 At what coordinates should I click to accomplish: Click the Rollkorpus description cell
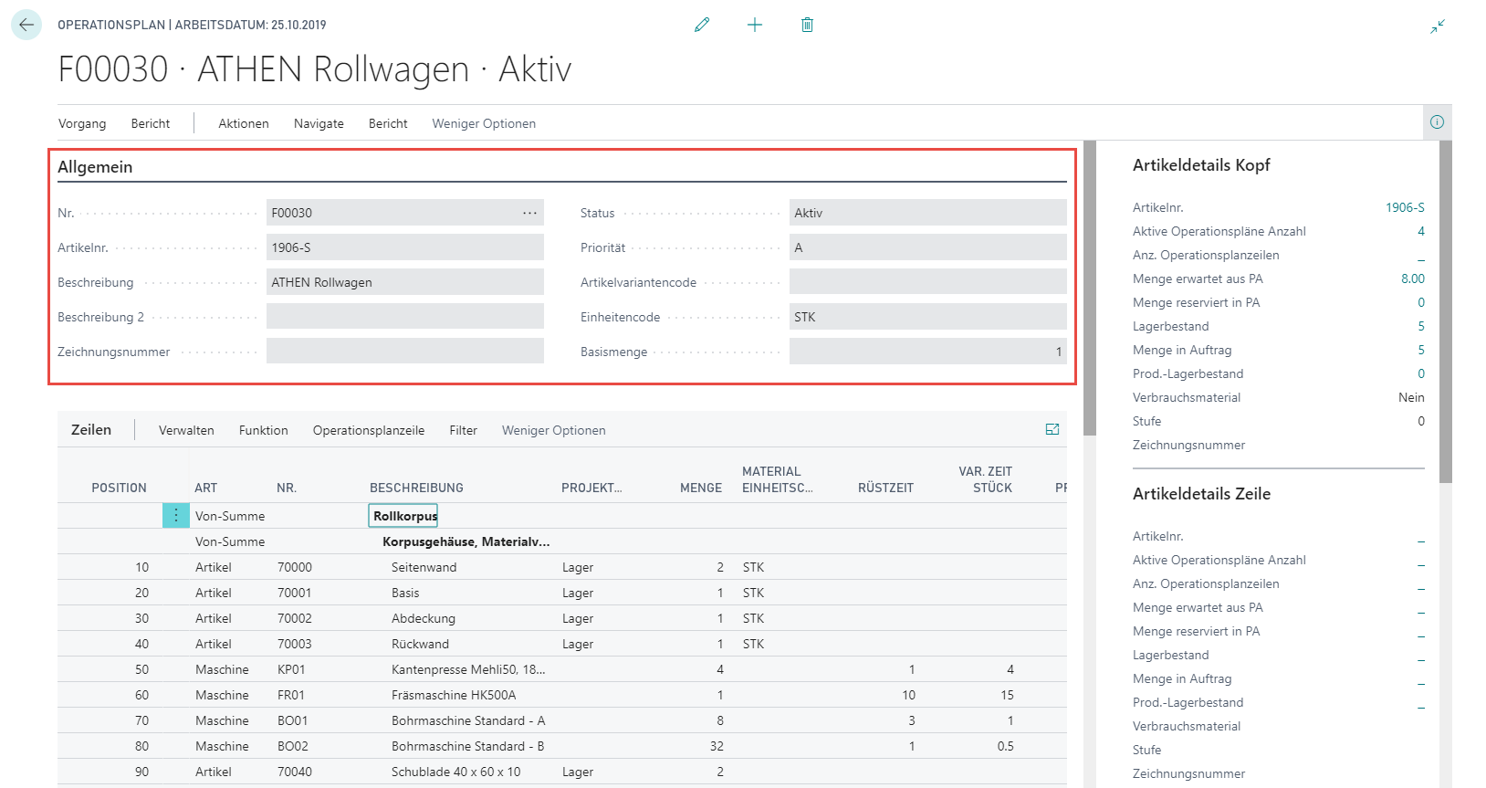tap(403, 516)
